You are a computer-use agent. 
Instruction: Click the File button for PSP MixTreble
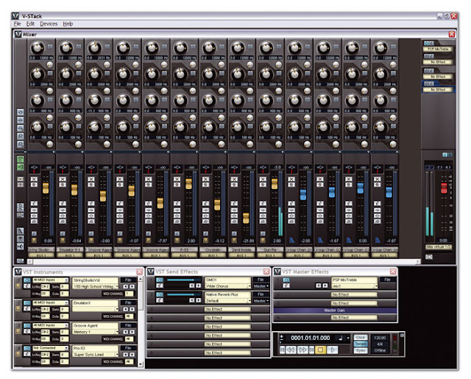click(x=388, y=280)
